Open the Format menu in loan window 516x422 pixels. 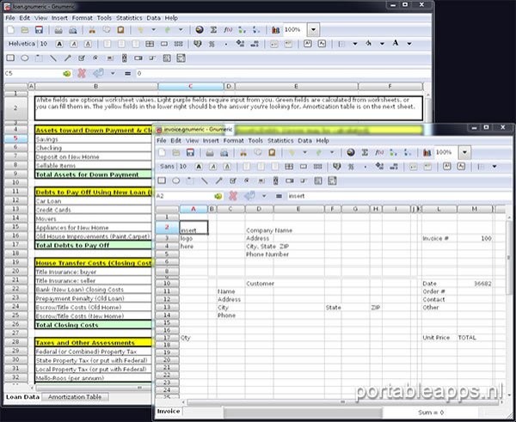(x=81, y=17)
